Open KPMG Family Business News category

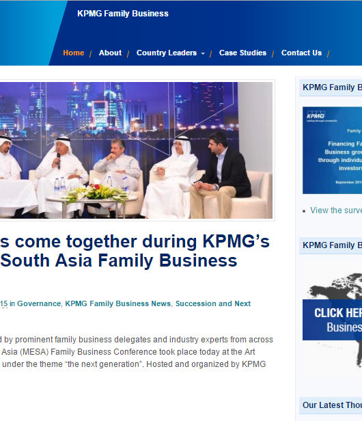point(117,303)
